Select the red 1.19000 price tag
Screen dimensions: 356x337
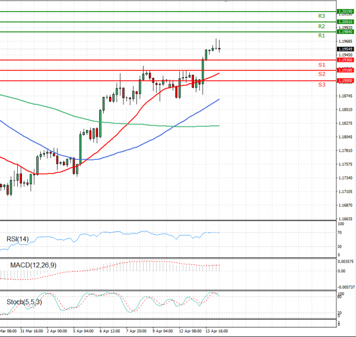[x=345, y=80]
